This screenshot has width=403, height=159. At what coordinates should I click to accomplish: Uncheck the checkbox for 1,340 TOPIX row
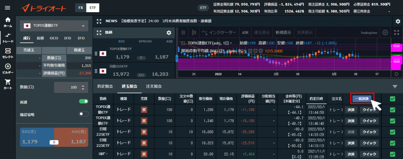click(x=392, y=121)
